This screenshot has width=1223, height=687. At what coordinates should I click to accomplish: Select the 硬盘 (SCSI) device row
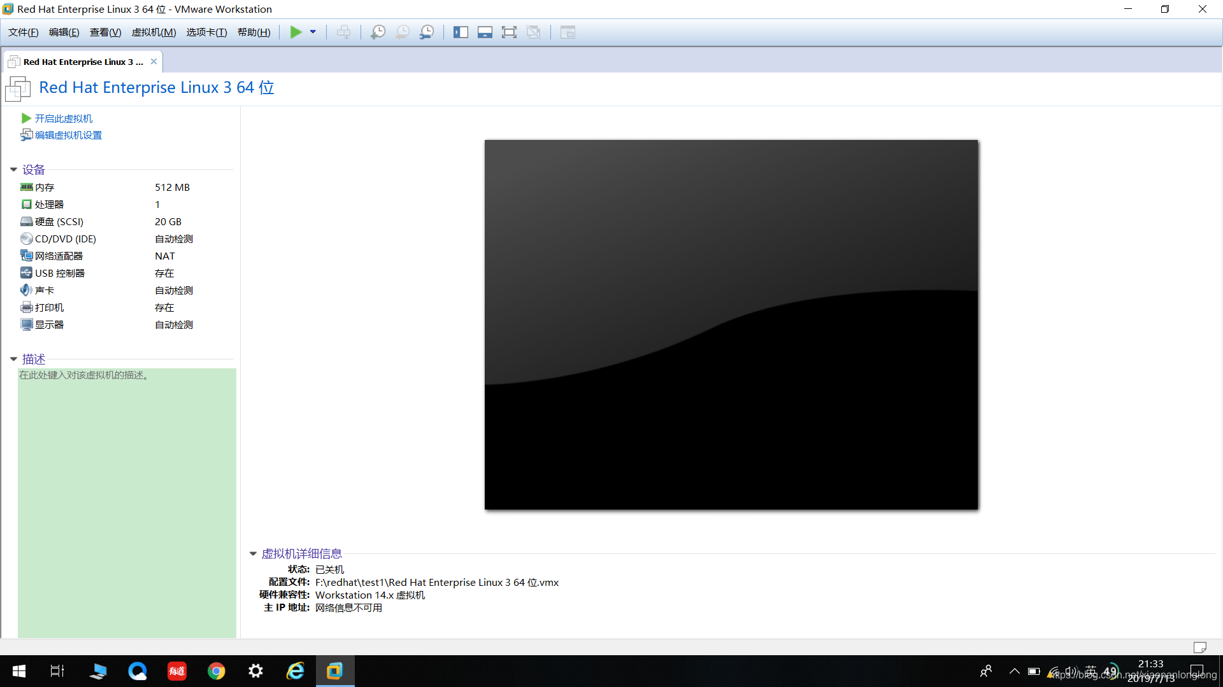126,221
